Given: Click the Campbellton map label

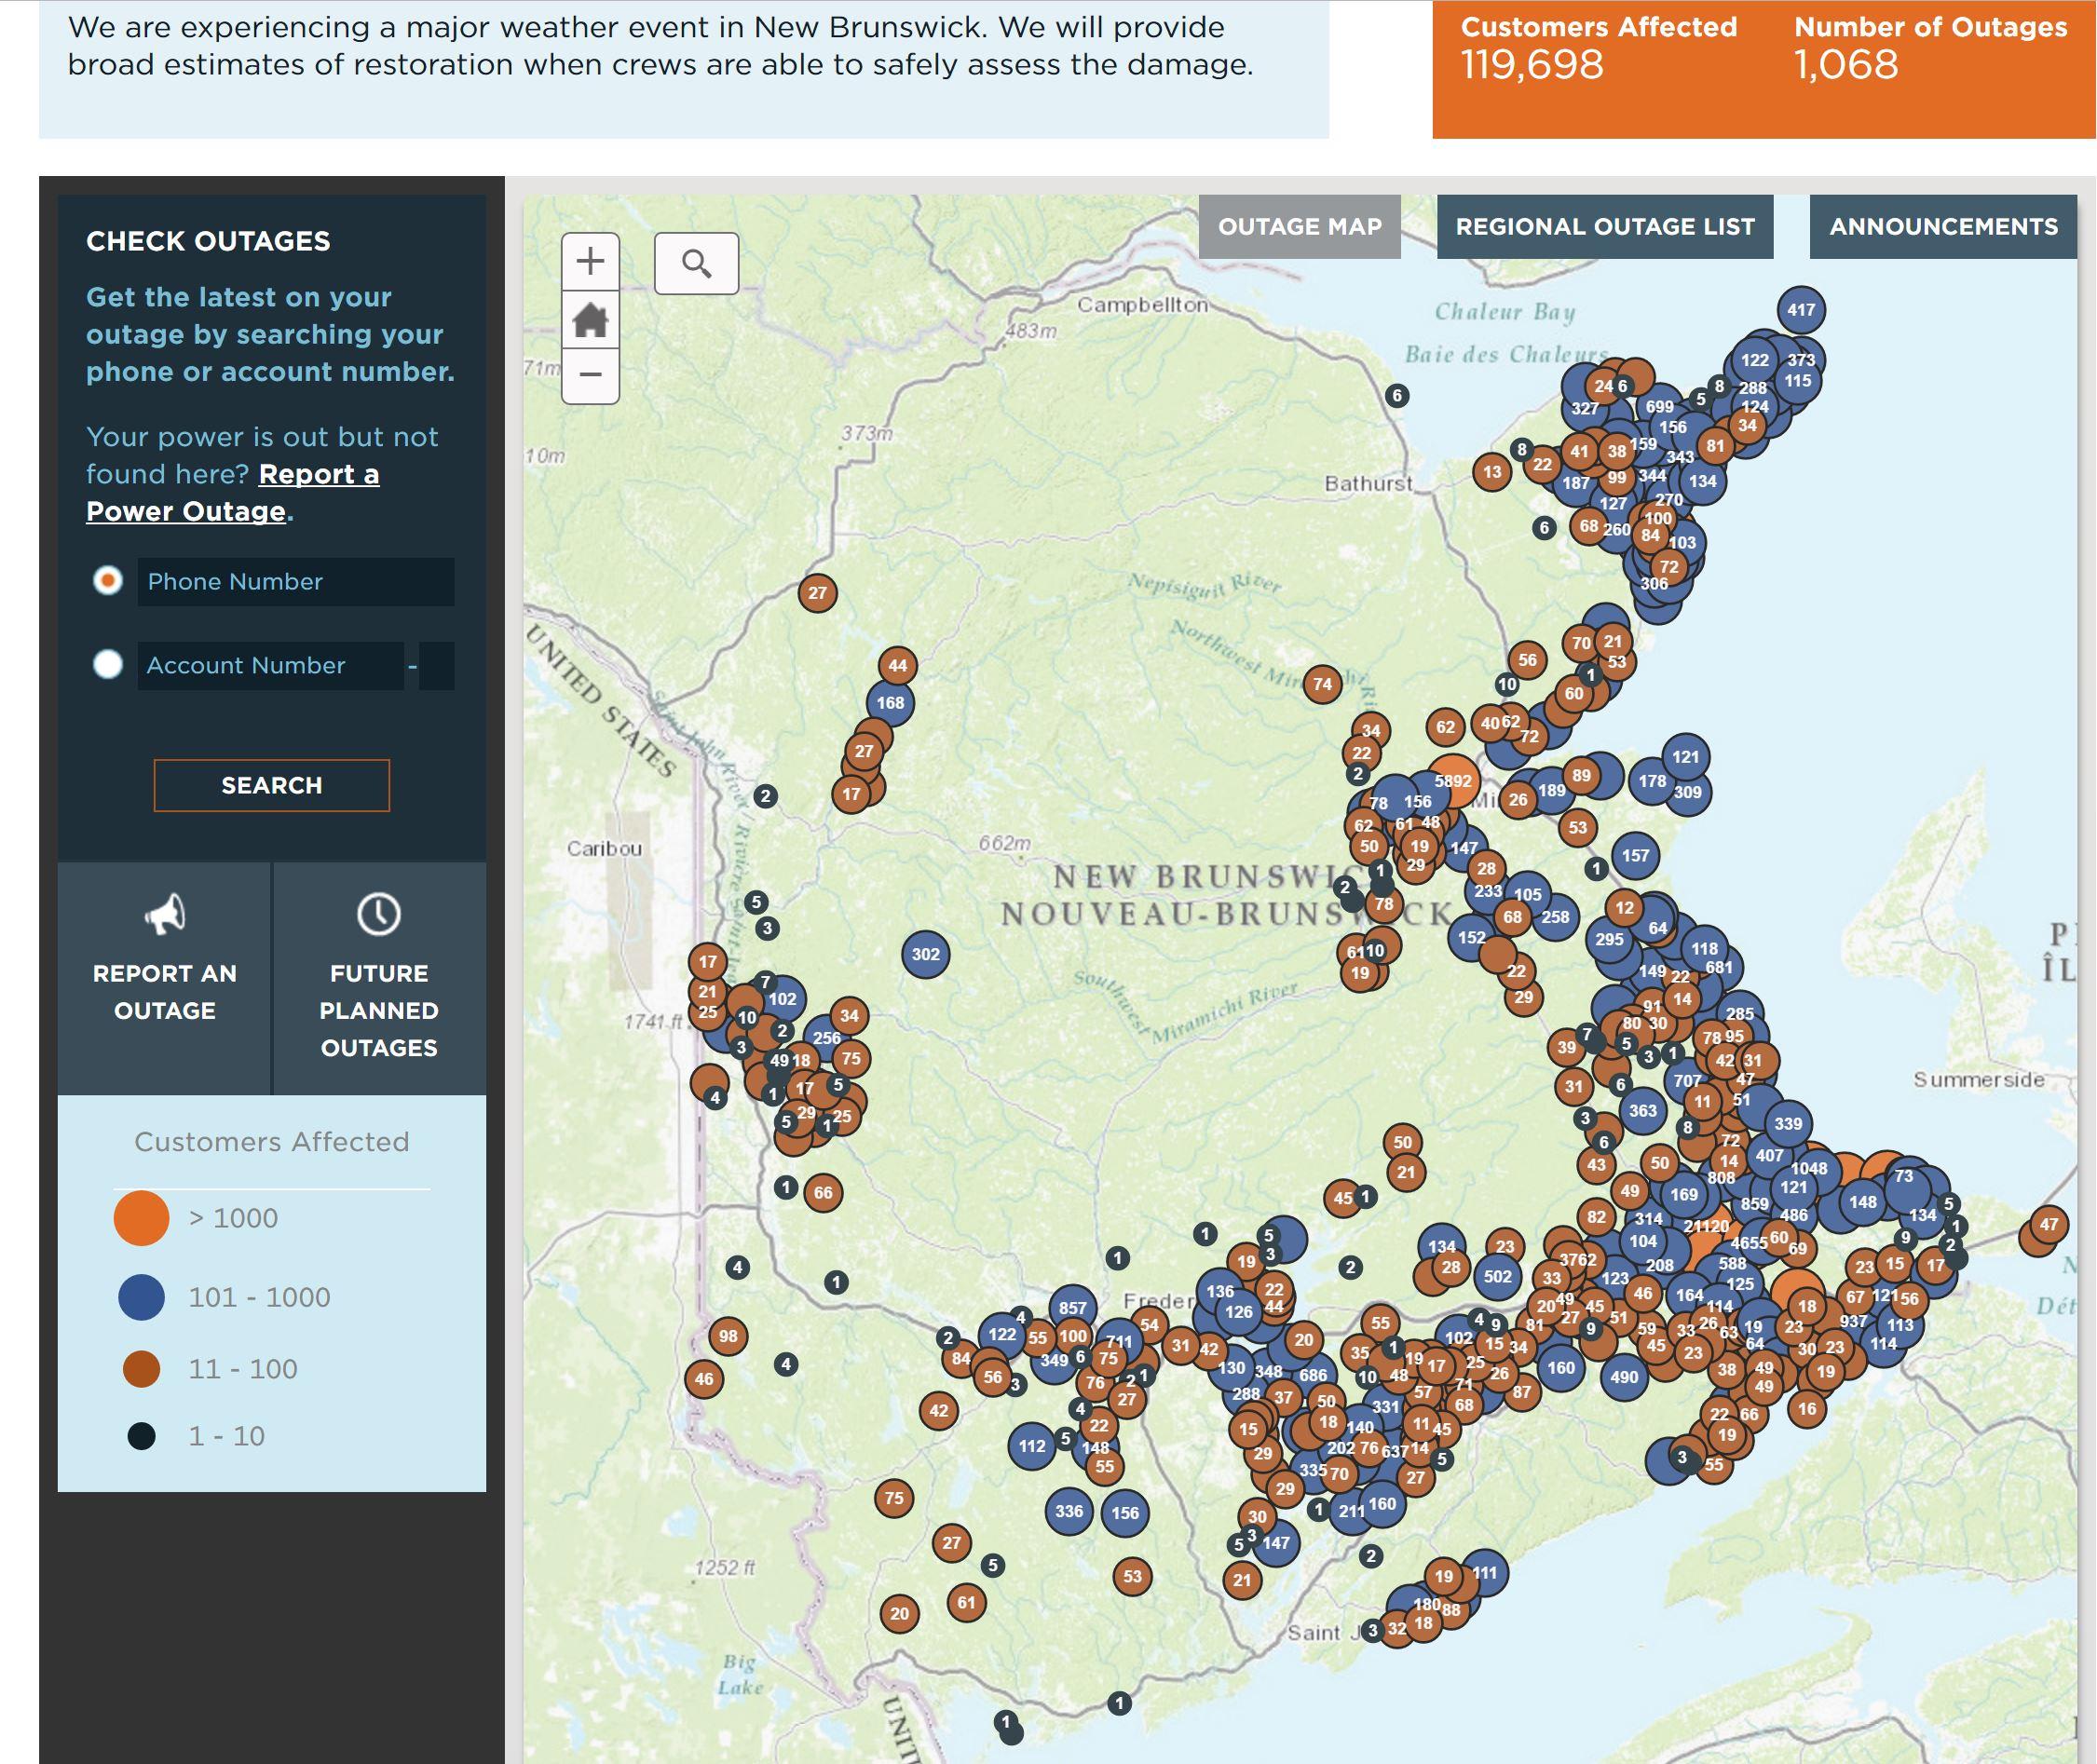Looking at the screenshot, I should click(x=1142, y=305).
